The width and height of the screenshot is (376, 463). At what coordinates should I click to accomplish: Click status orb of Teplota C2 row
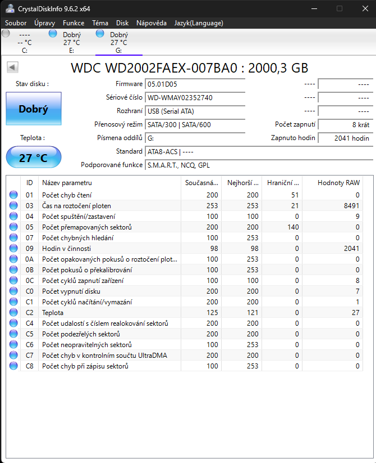pyautogui.click(x=13, y=312)
